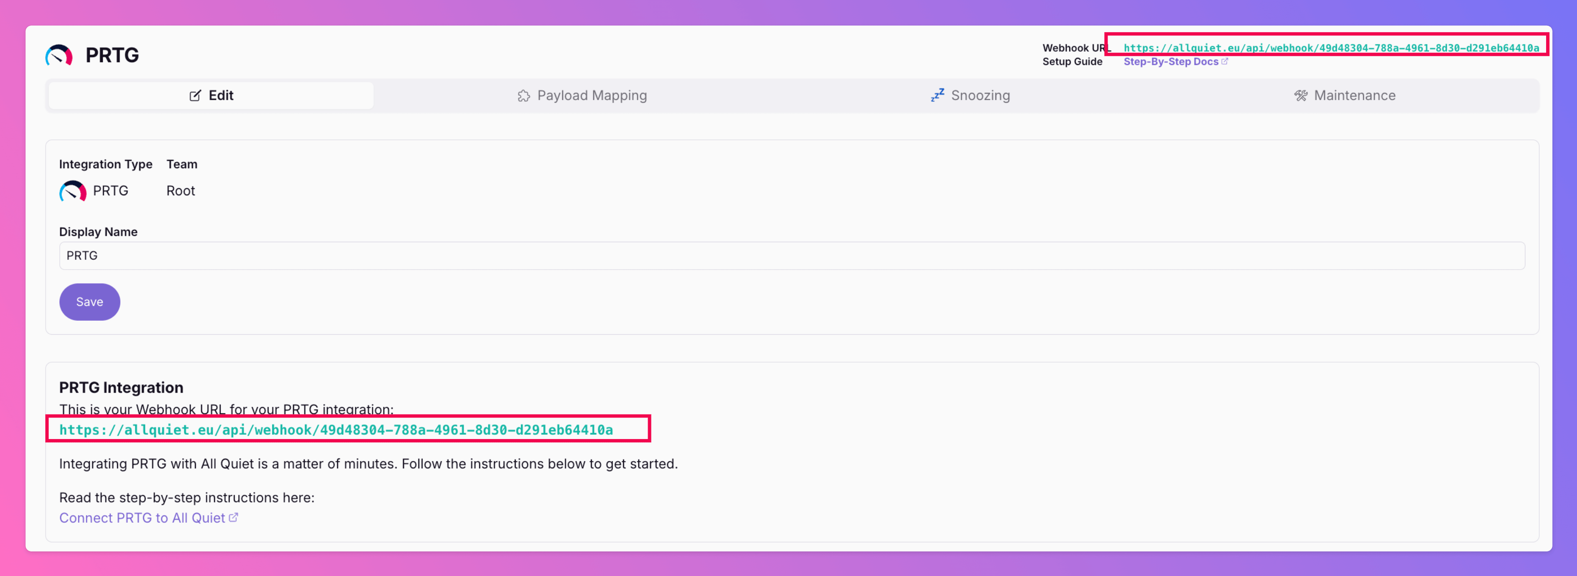Go to the Snoozing tab
This screenshot has height=576, width=1577.
pos(971,96)
